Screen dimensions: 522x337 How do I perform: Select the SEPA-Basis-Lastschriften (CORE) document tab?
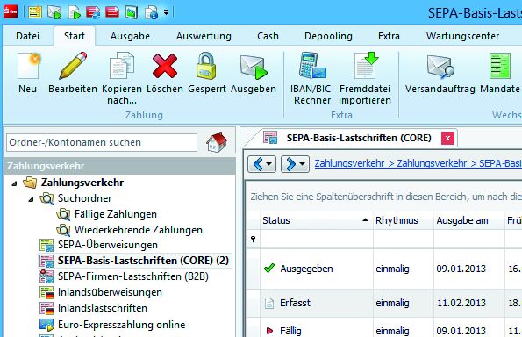[x=359, y=138]
